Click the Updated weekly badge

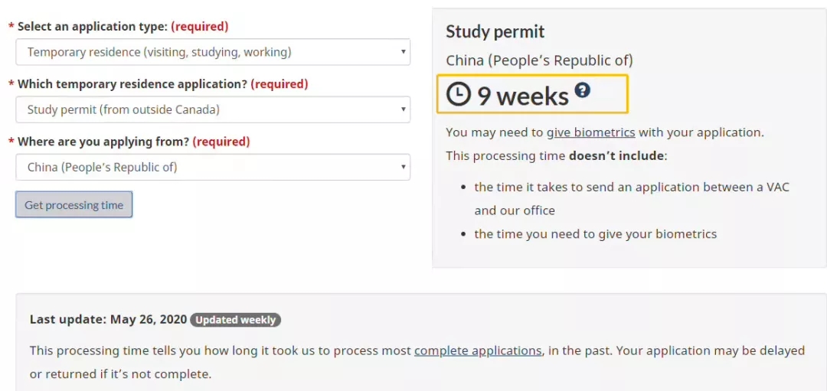coord(236,320)
